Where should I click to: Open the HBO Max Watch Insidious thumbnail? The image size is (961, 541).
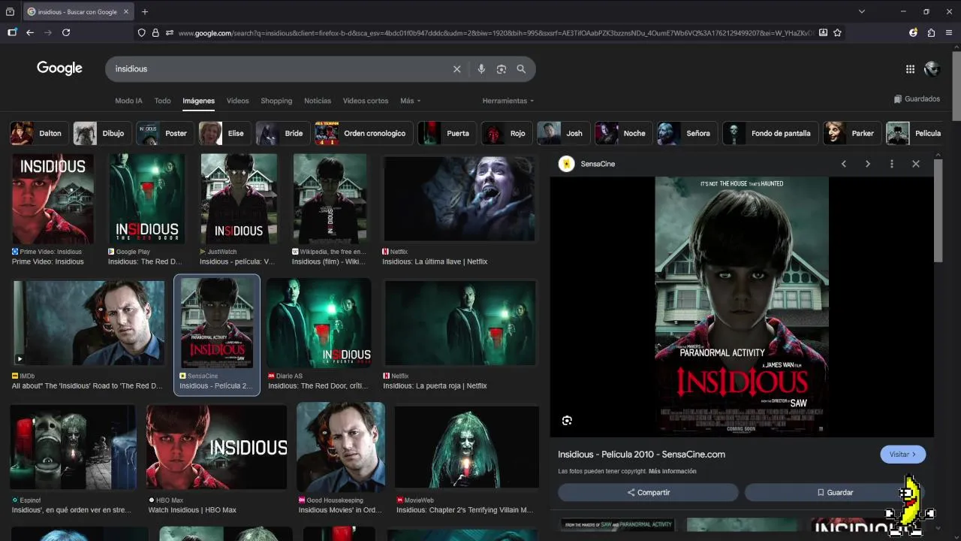[x=216, y=447]
